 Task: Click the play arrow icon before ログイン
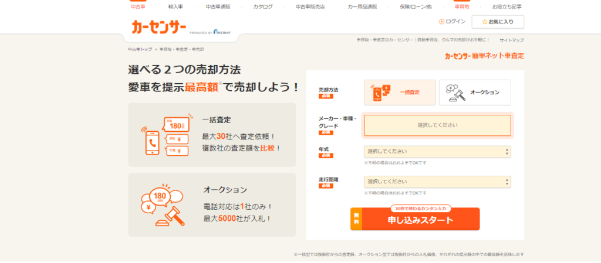[441, 22]
